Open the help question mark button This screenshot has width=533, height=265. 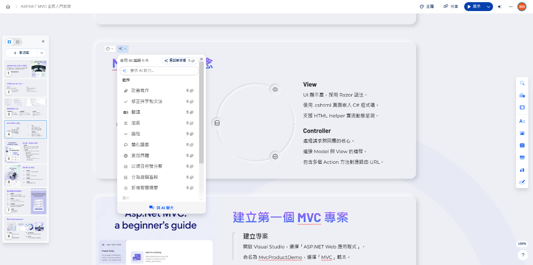click(522, 255)
